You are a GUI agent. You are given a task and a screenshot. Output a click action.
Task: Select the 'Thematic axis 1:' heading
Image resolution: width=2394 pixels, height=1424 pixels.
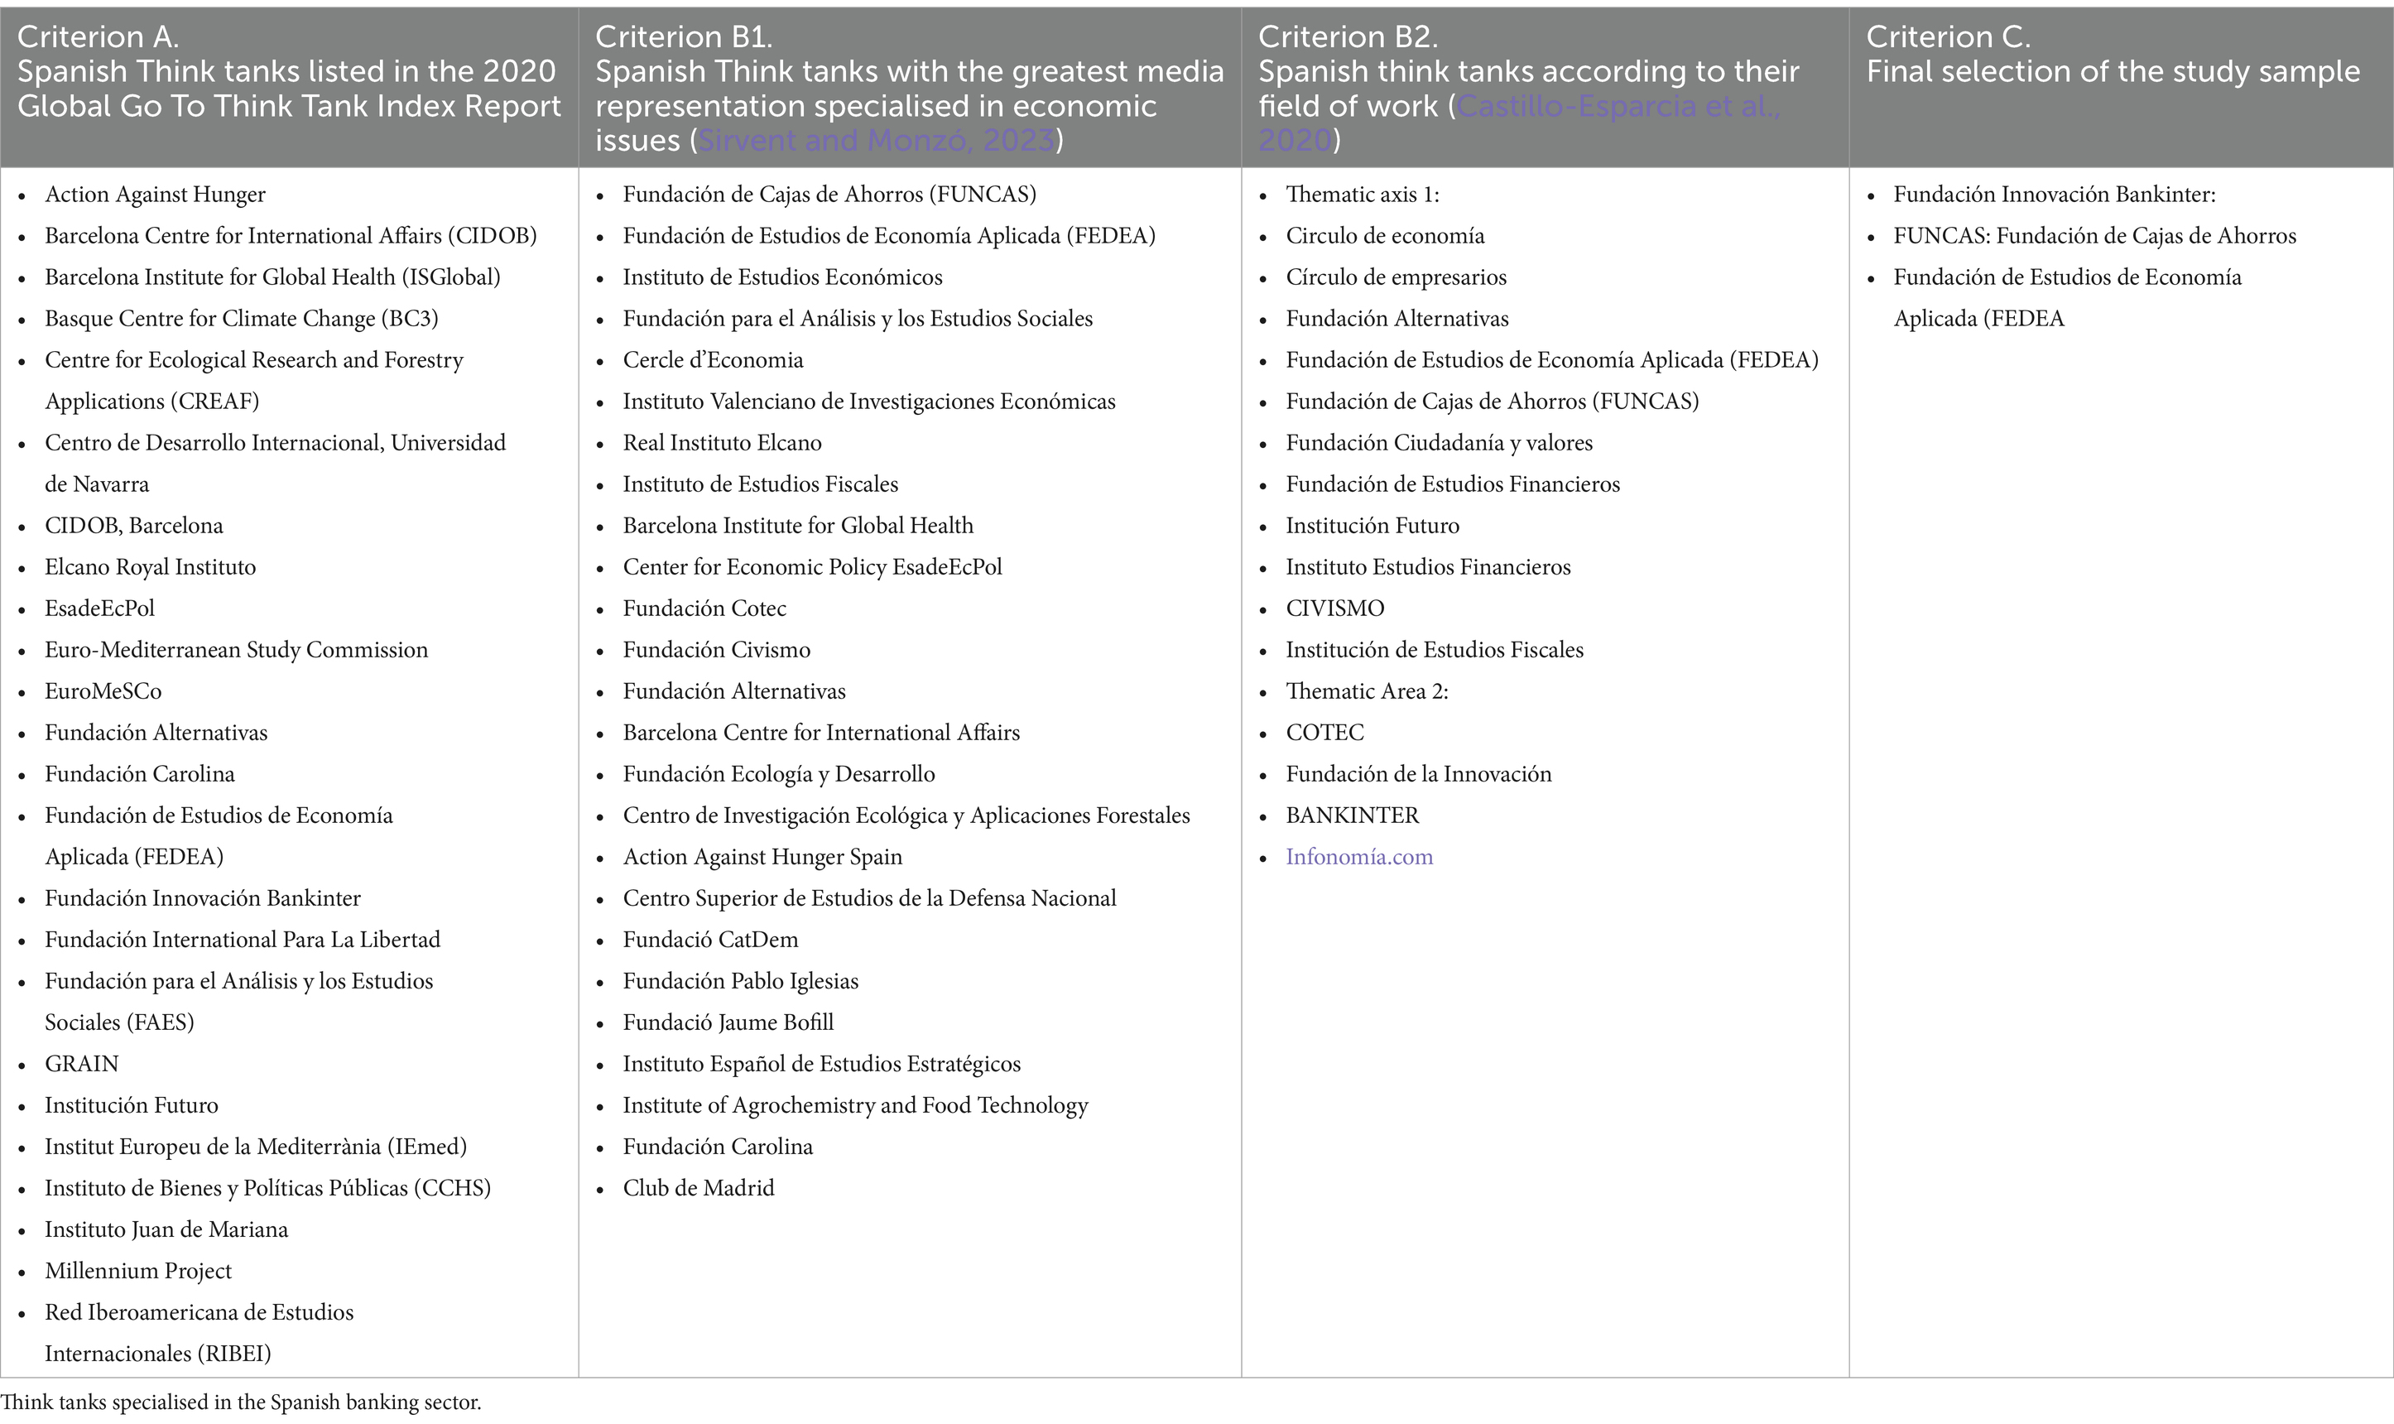1362,195
